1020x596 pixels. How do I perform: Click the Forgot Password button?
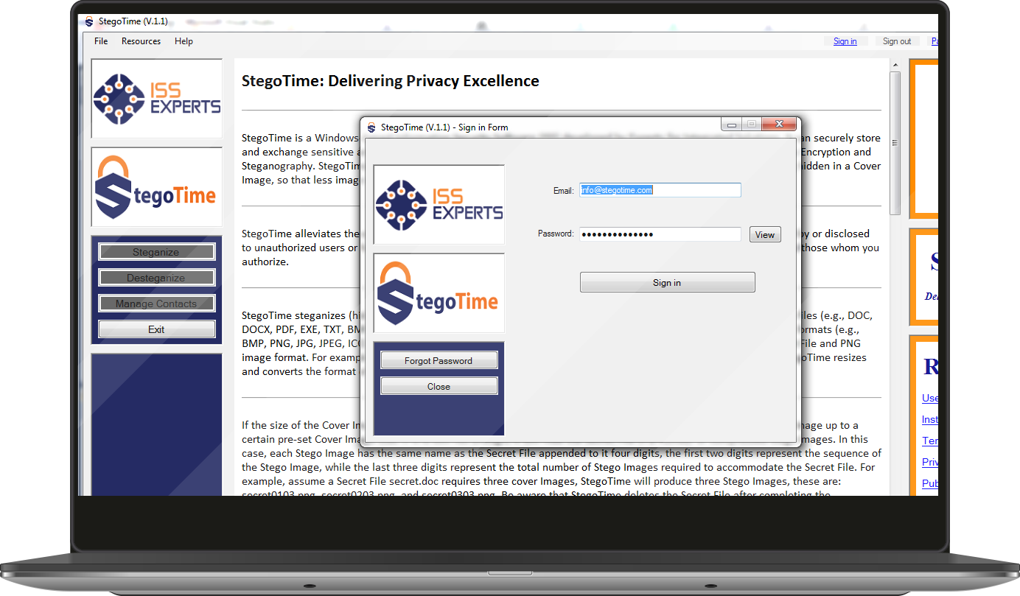tap(439, 360)
